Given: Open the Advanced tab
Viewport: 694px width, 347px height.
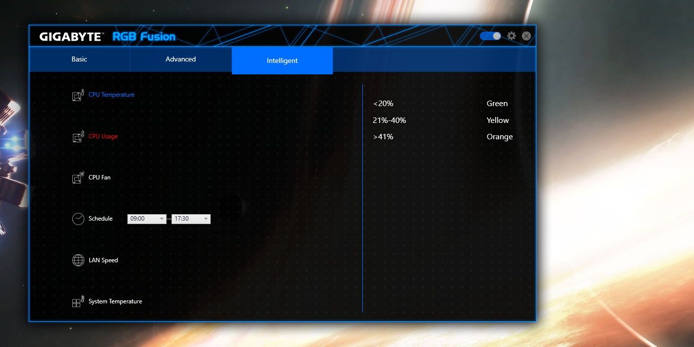Looking at the screenshot, I should pyautogui.click(x=180, y=59).
